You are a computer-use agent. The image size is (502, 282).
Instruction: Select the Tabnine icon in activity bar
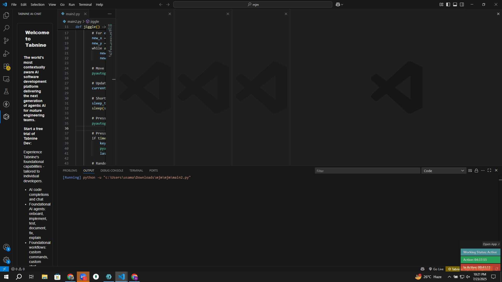[x=6, y=117]
